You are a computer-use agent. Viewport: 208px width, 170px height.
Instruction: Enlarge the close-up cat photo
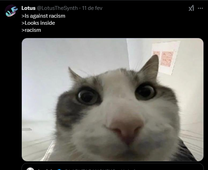pyautogui.click(x=113, y=100)
